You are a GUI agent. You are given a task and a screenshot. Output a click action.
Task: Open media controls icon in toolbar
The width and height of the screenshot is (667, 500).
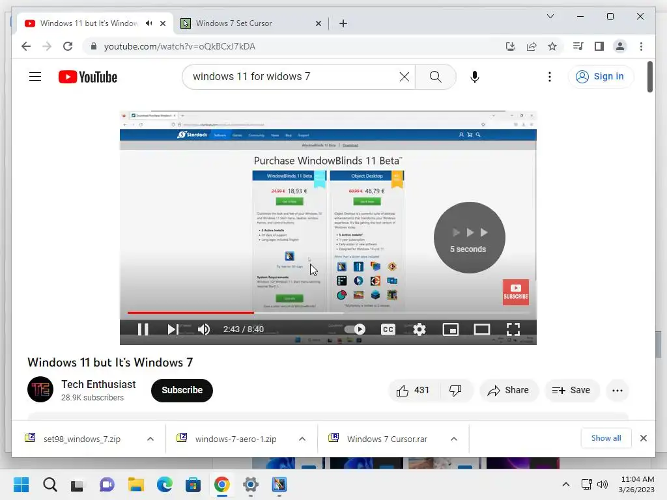(x=578, y=46)
